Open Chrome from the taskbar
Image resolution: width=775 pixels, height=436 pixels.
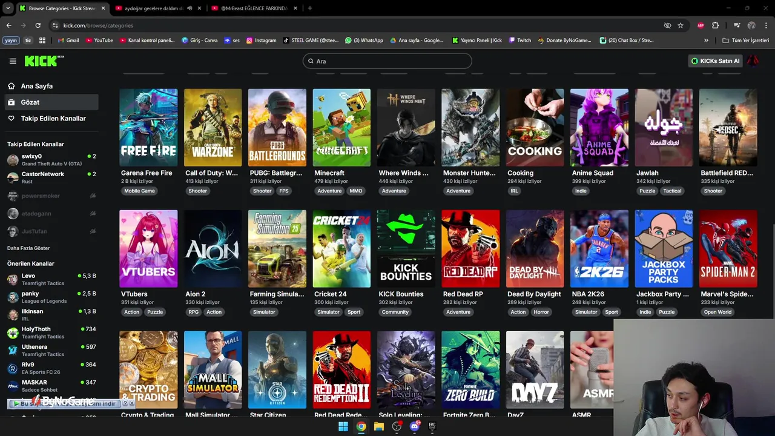coord(361,426)
